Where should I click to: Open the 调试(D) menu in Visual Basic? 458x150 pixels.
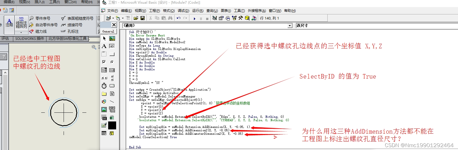(183, 11)
